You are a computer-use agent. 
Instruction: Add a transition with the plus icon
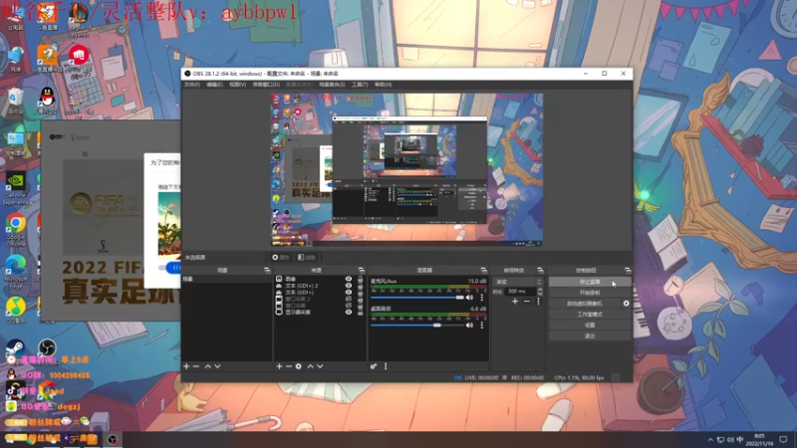(x=515, y=302)
